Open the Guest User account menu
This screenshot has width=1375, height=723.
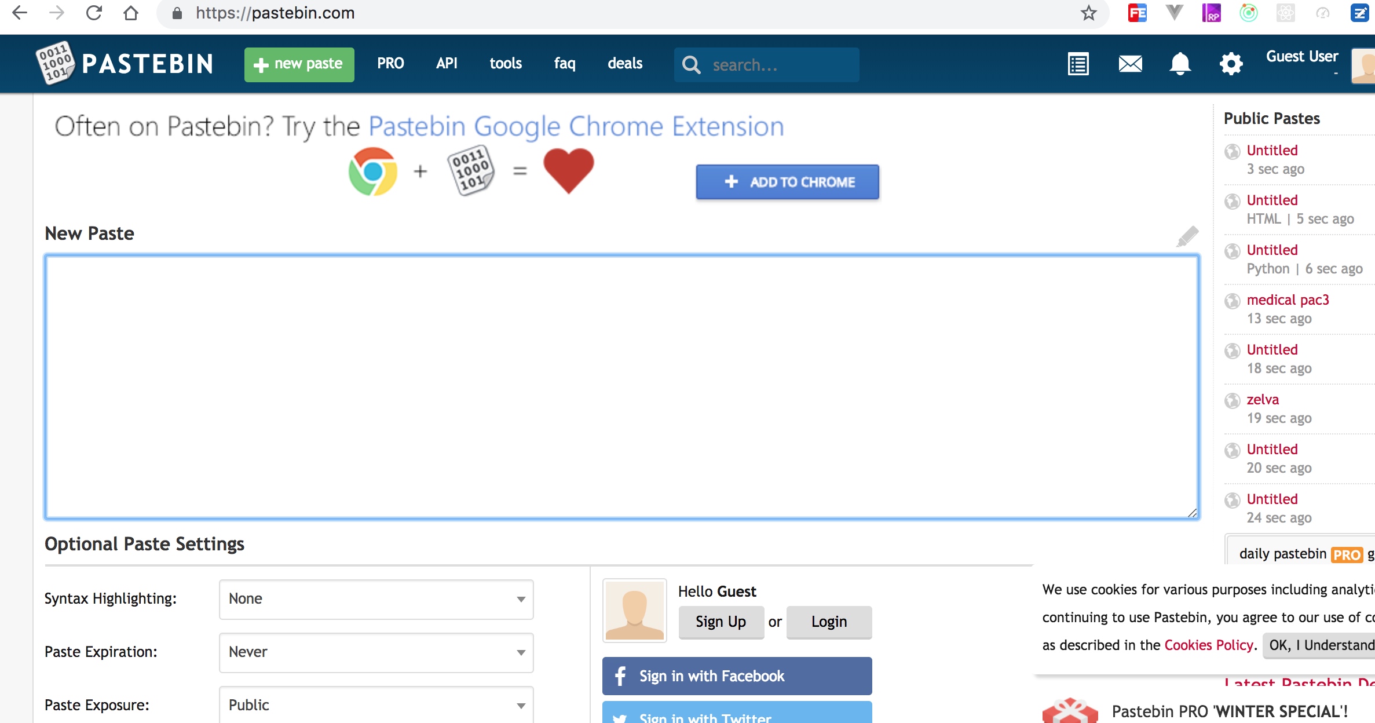(1302, 57)
